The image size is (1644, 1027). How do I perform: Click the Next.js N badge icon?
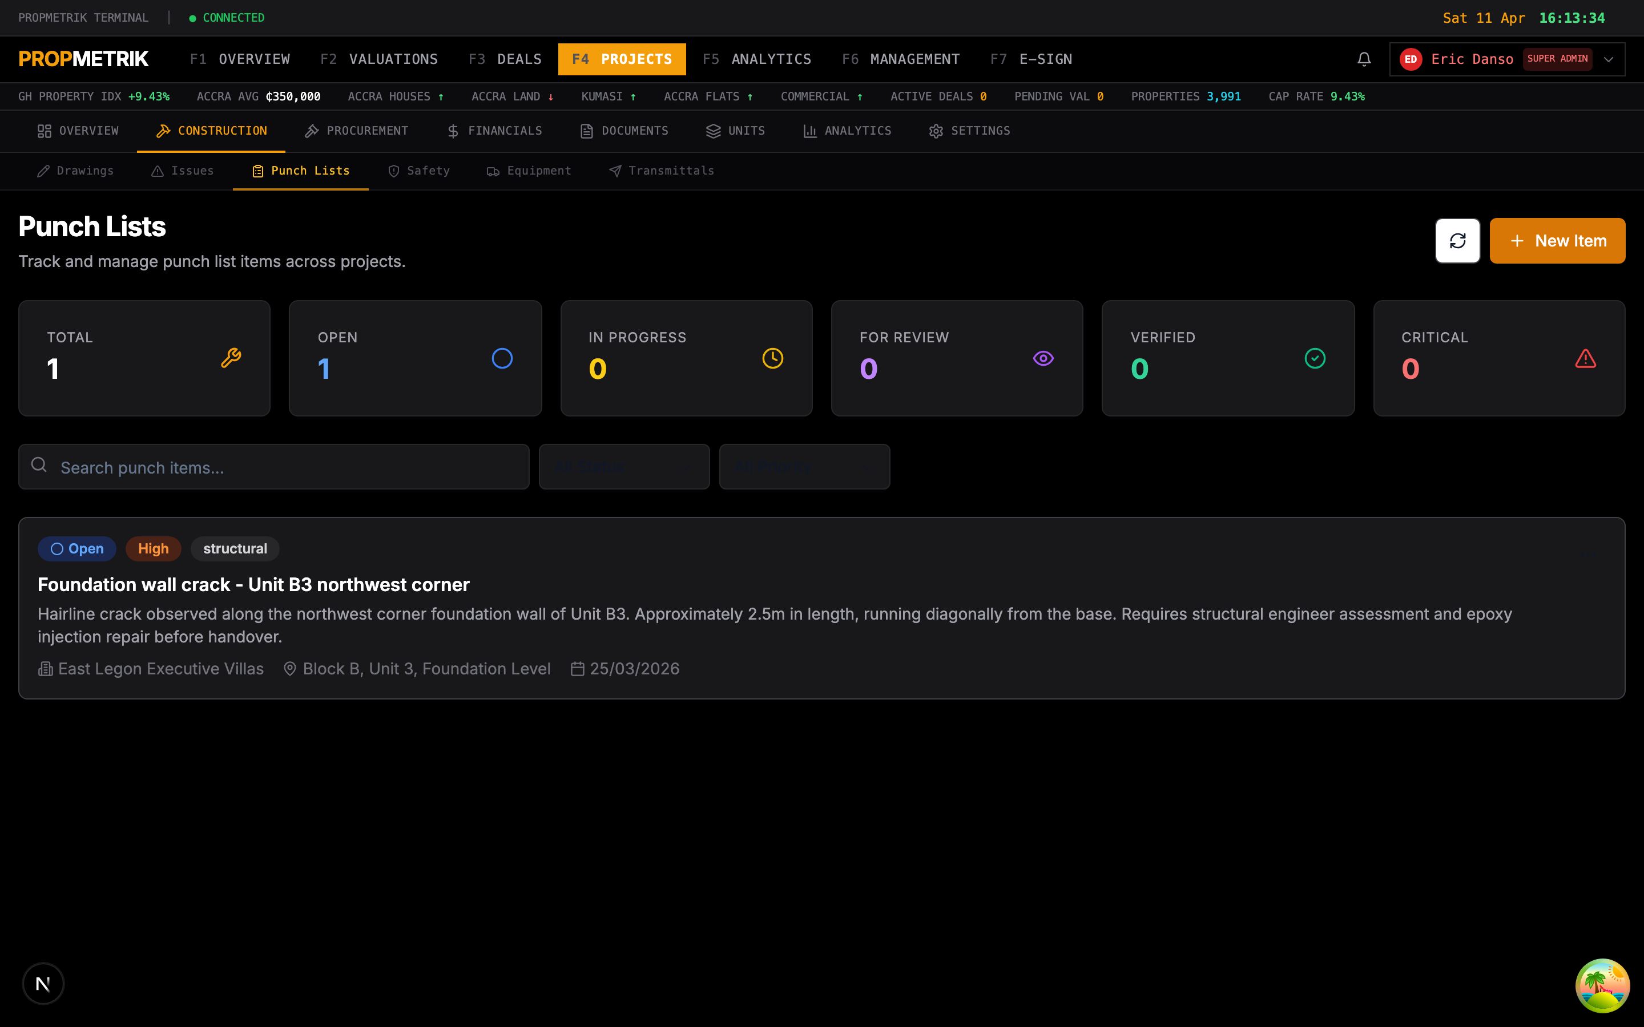pyautogui.click(x=43, y=983)
